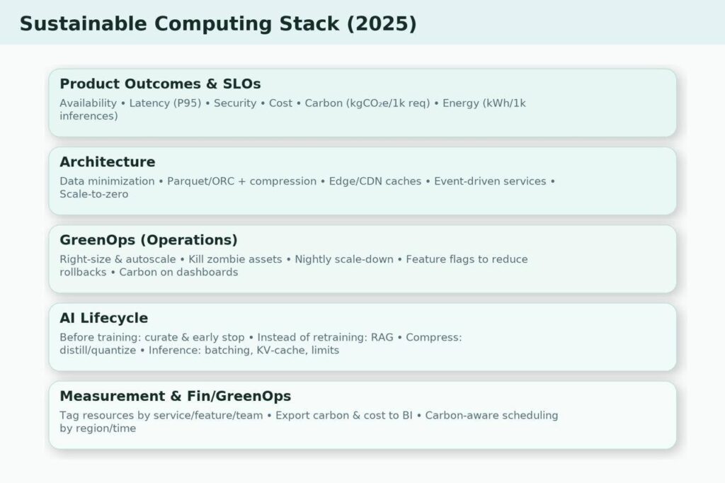Viewport: 725px width, 483px height.
Task: Click the Sustainable Computing Stack (2025) title
Action: click(x=218, y=23)
